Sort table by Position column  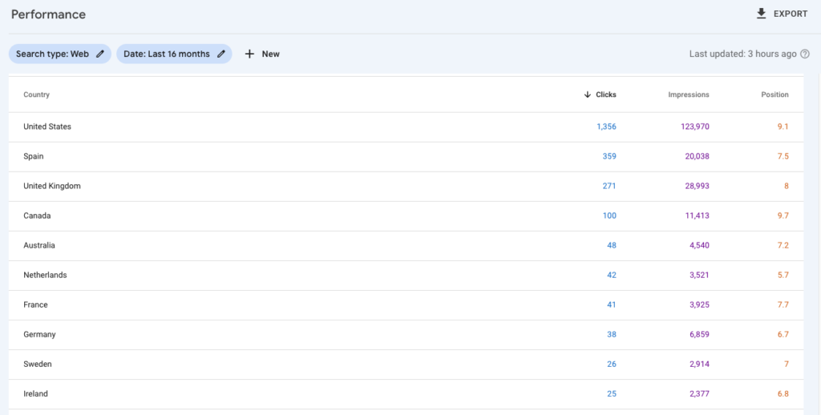tap(774, 95)
